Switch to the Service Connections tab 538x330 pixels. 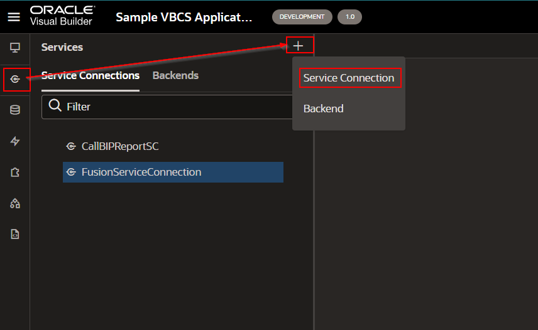coord(91,76)
